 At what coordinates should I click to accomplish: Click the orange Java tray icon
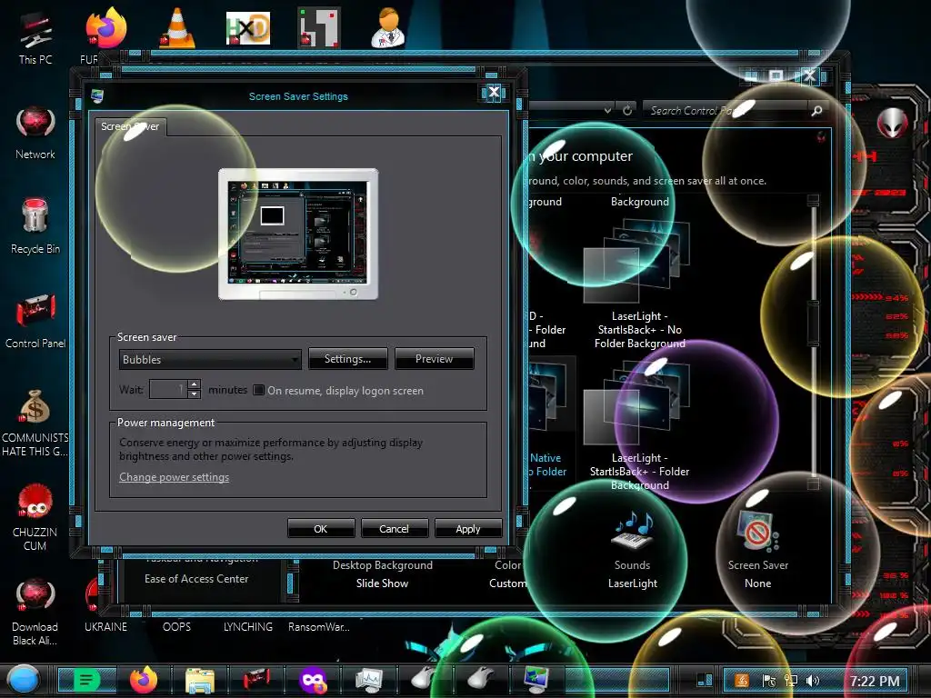[742, 681]
